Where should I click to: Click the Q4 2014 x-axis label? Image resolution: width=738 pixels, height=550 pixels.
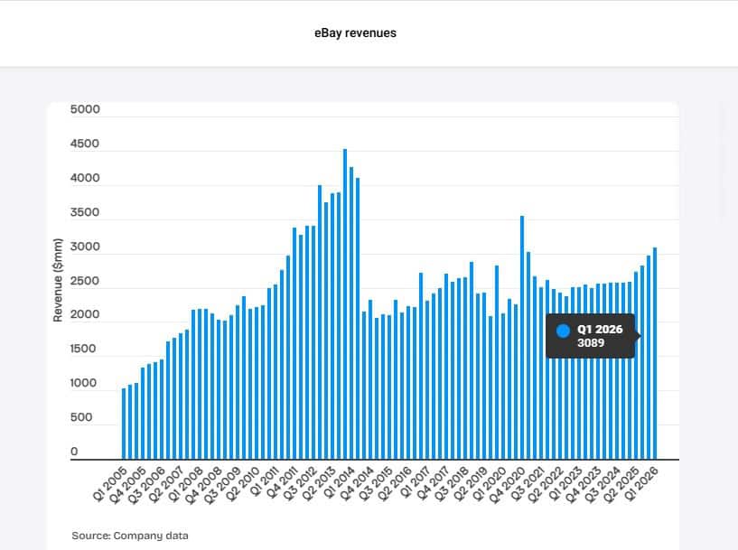pyautogui.click(x=356, y=485)
